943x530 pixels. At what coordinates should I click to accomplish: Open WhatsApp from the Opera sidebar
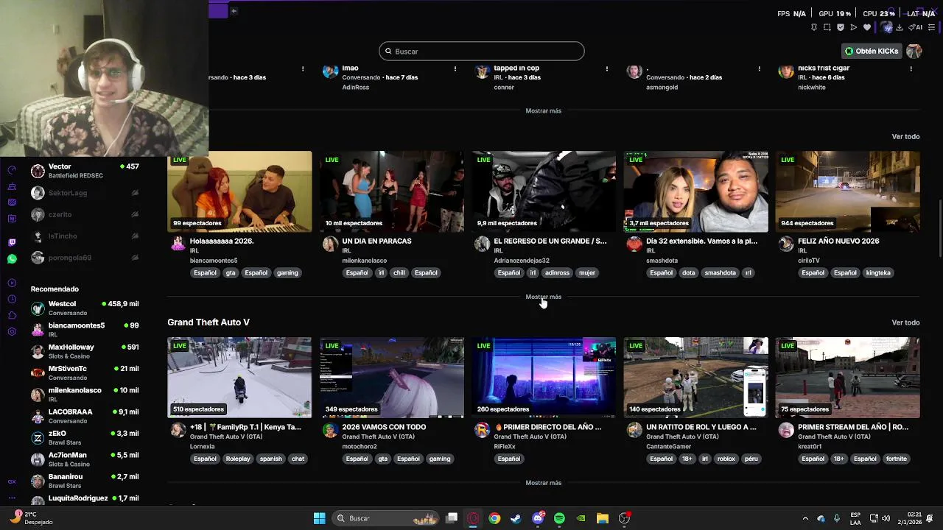12,259
